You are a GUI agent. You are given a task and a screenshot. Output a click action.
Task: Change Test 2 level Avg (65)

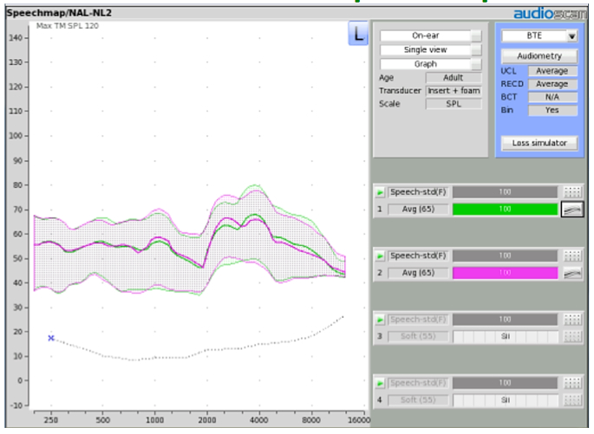[x=418, y=273]
